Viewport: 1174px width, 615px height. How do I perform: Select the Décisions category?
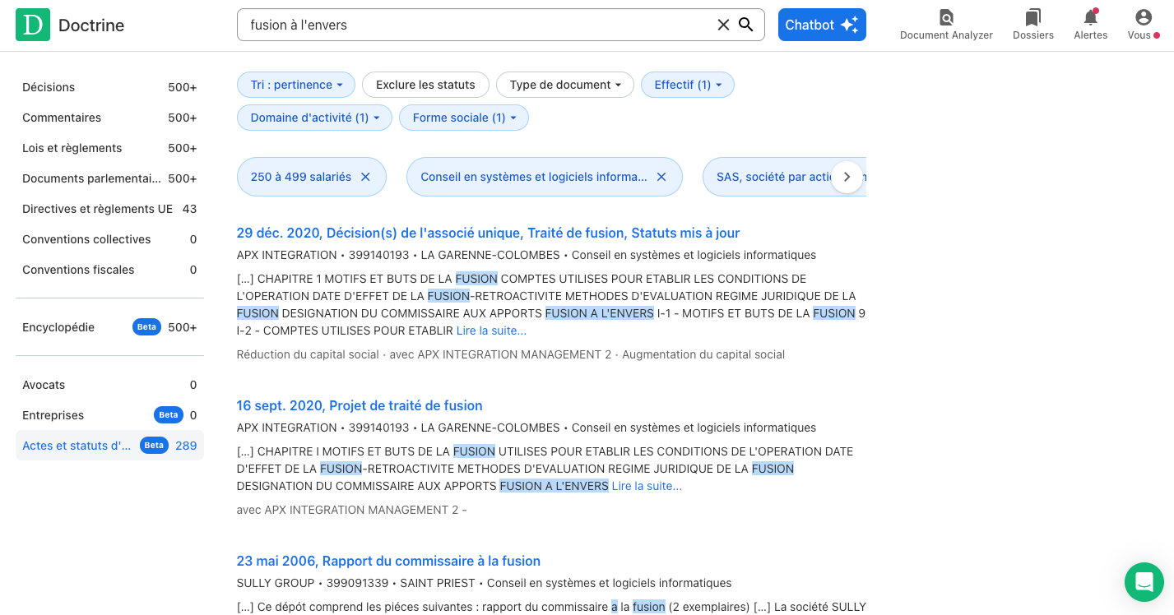click(109, 87)
